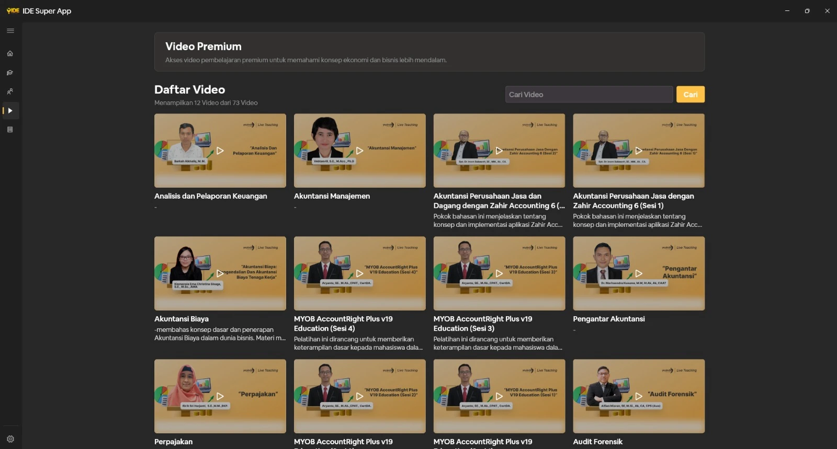
Task: Open Akuntansi Perusahaan Jasa dan Dagang title
Action: (499, 201)
